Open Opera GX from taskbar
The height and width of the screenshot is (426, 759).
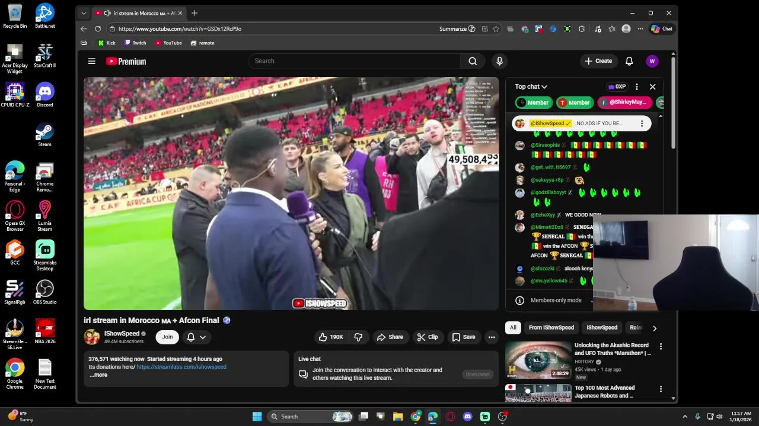tap(451, 417)
